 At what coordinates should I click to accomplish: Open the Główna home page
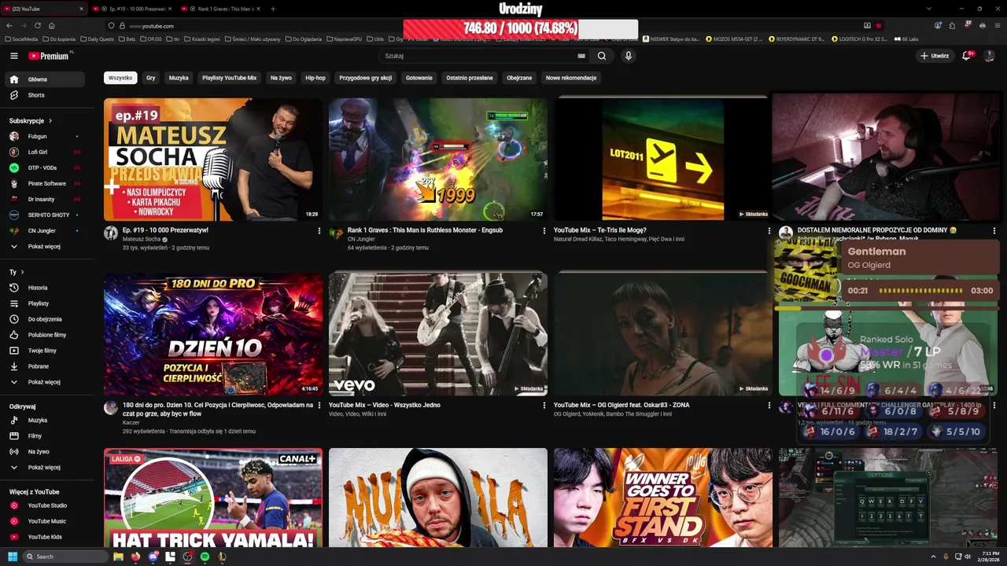[46, 79]
